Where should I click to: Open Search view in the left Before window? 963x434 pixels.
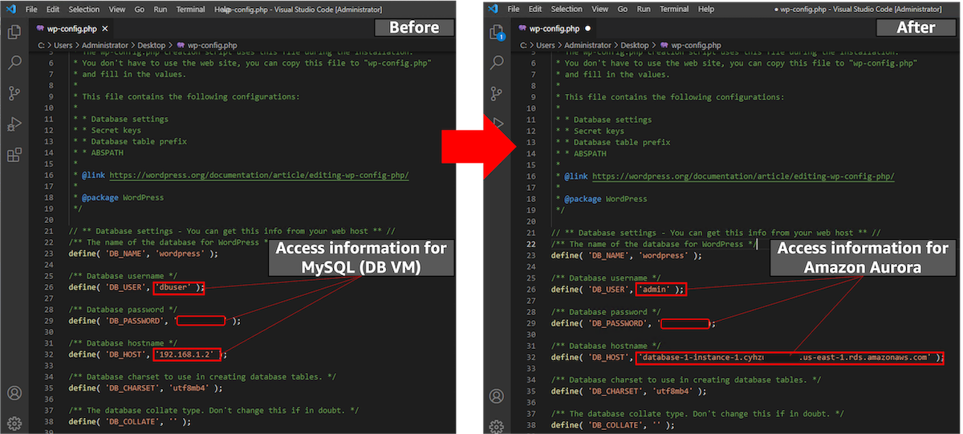14,63
